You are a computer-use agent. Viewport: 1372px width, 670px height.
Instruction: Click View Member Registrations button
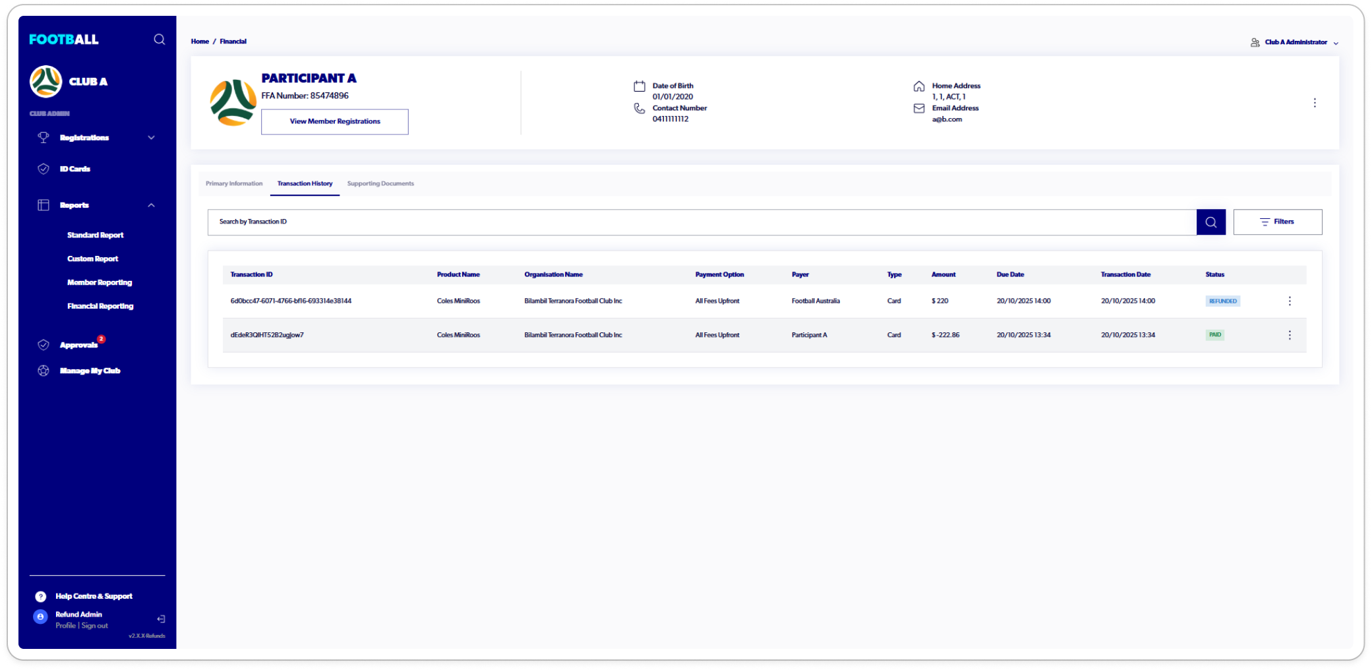[x=335, y=122]
